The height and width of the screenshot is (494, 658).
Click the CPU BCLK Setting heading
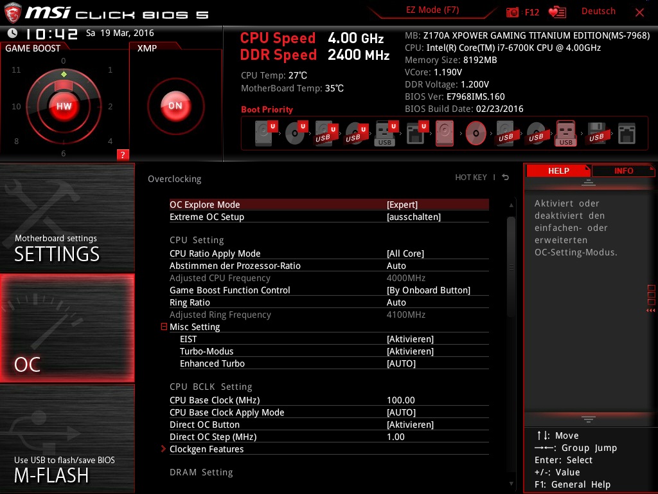tap(211, 387)
